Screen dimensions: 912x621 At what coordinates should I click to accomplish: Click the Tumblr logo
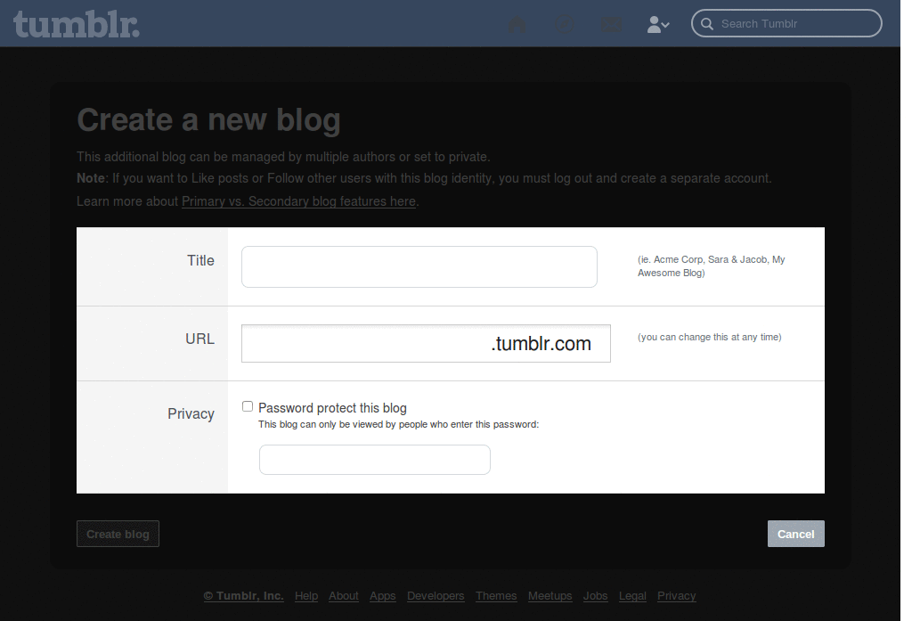[77, 24]
